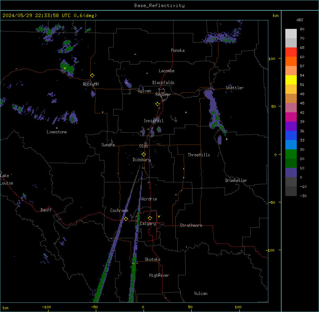The image size is (319, 312).
Task: Click the Base_Reflectivity title text
Action: (159, 6)
